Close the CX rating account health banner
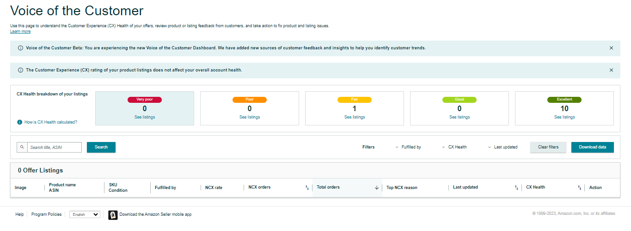 click(x=611, y=70)
